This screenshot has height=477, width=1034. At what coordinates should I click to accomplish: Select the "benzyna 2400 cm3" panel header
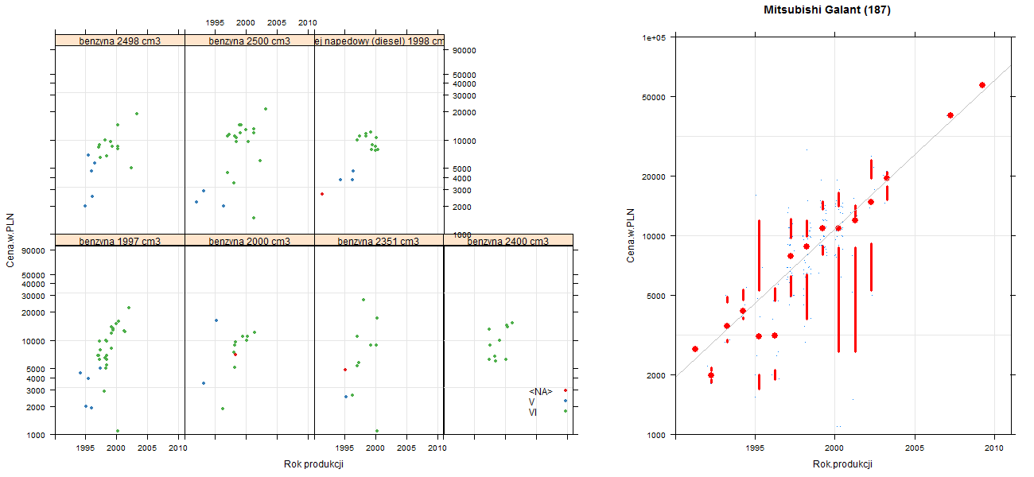pos(508,241)
